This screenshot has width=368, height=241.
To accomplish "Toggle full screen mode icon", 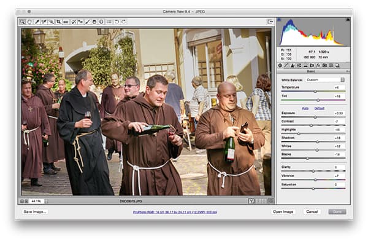I will [x=270, y=22].
